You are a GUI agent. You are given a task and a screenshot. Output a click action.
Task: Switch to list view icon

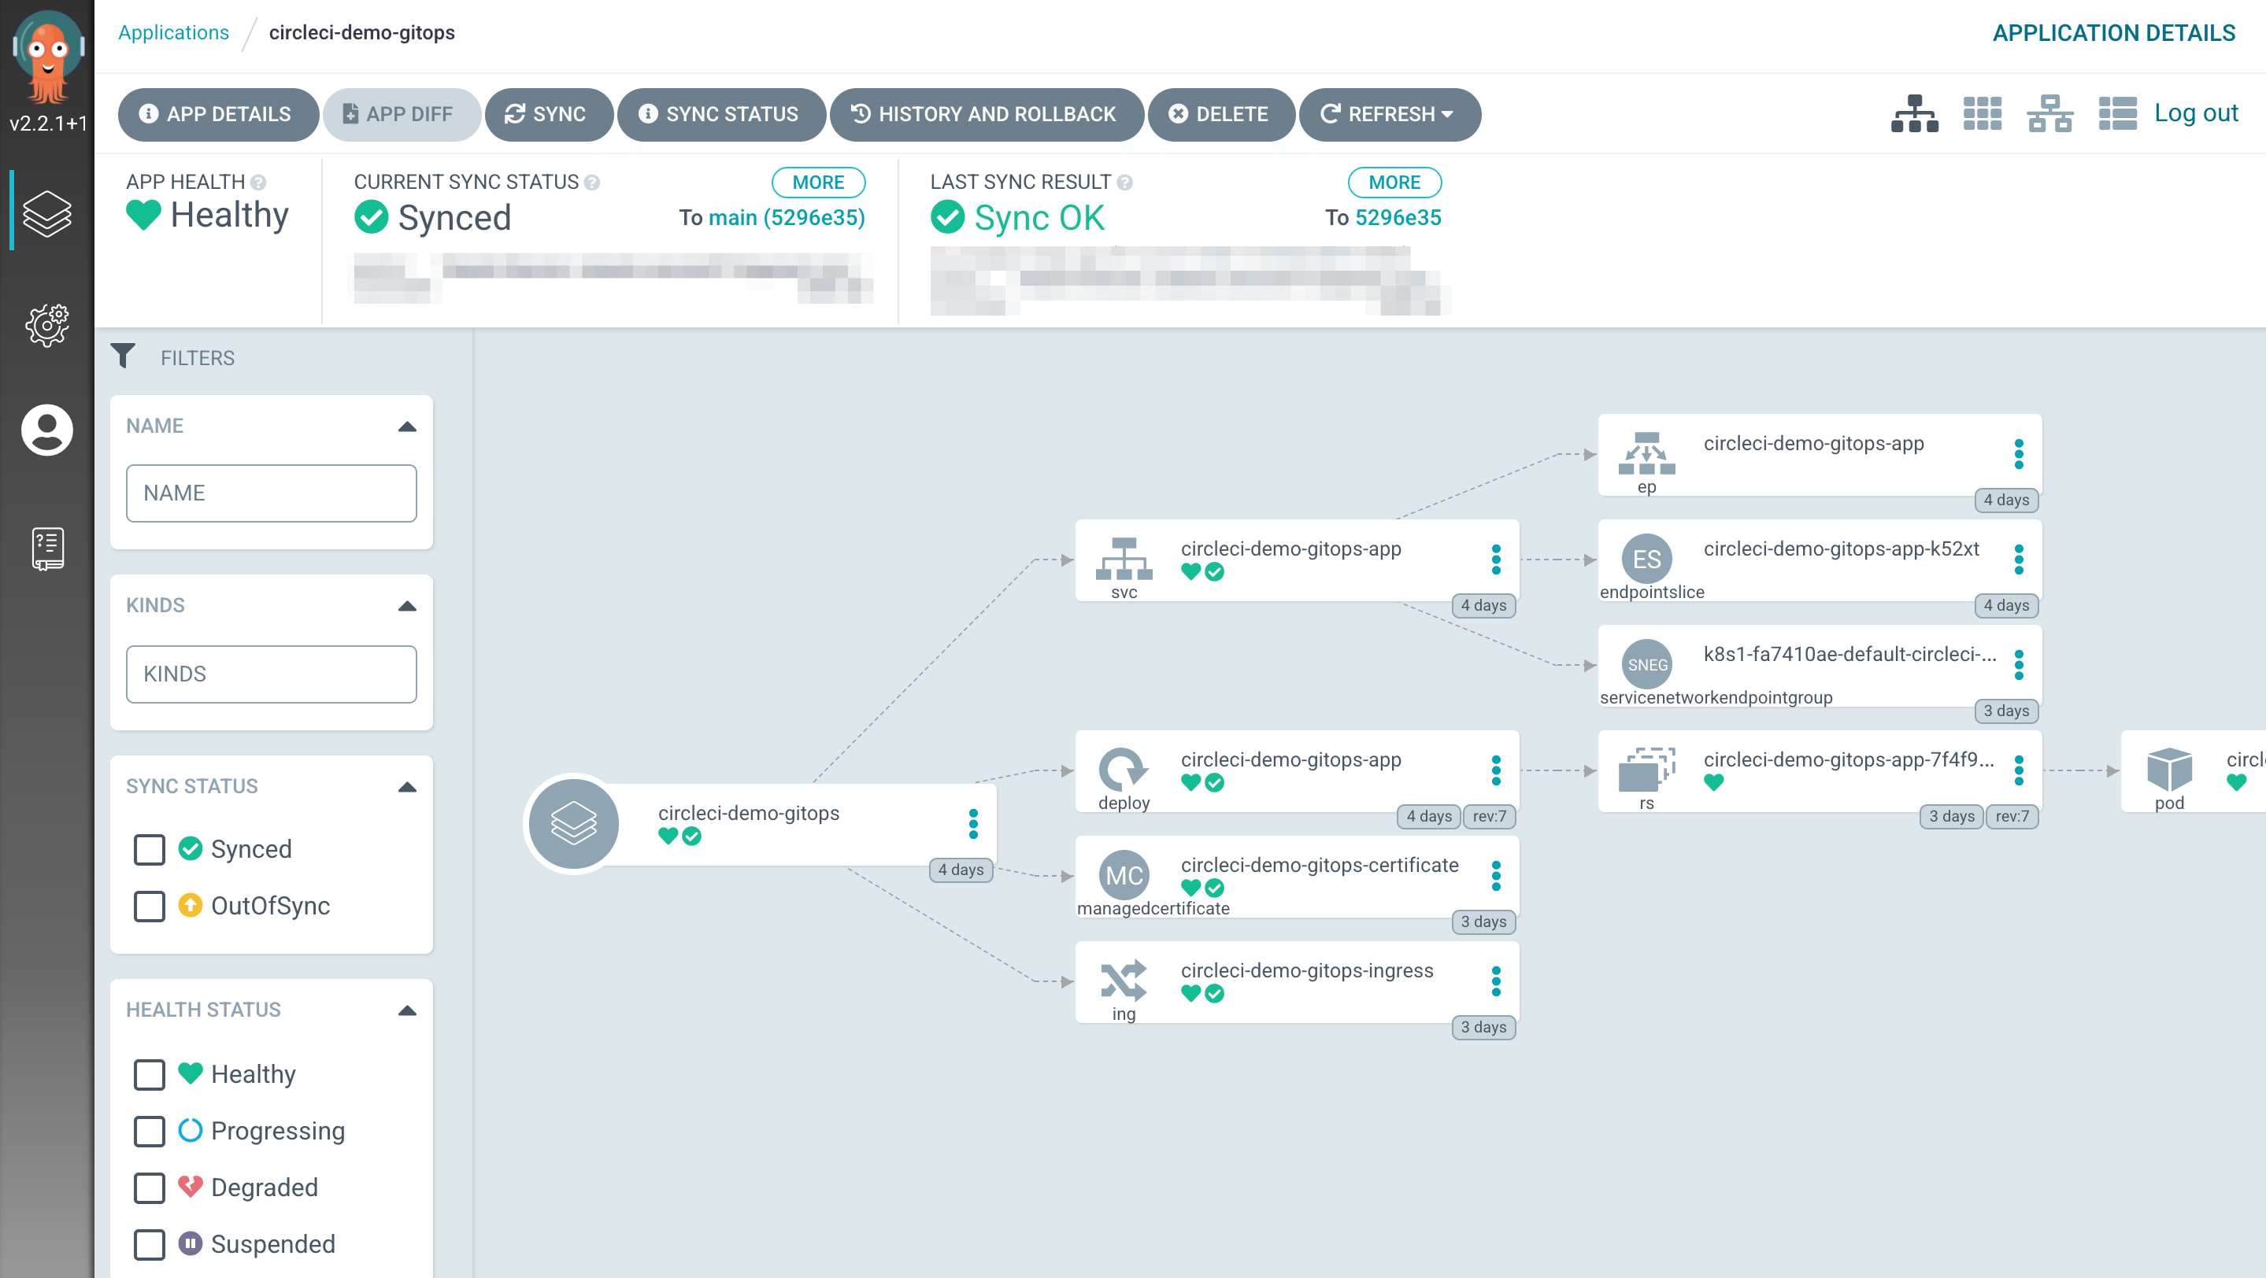click(2117, 113)
